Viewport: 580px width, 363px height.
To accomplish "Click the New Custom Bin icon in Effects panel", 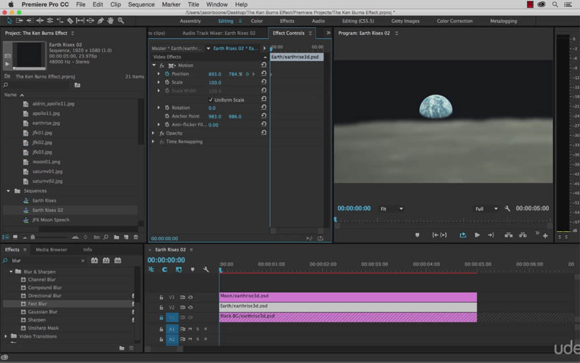I will tap(122, 349).
